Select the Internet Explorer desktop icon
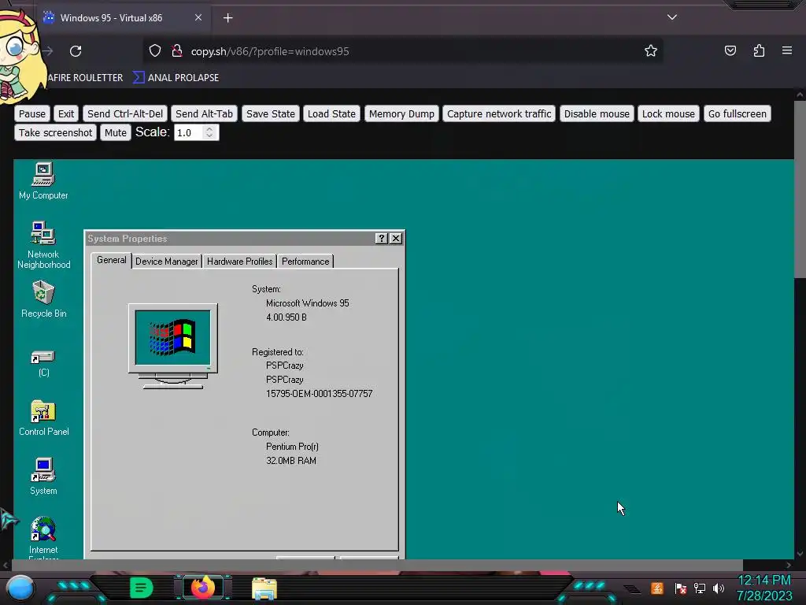This screenshot has width=806, height=605. click(x=43, y=537)
